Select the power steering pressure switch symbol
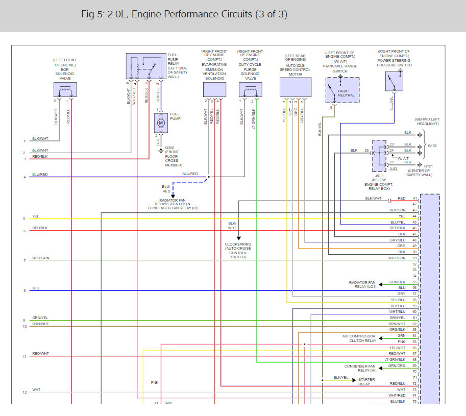The height and width of the screenshot is (416, 466). tap(394, 81)
